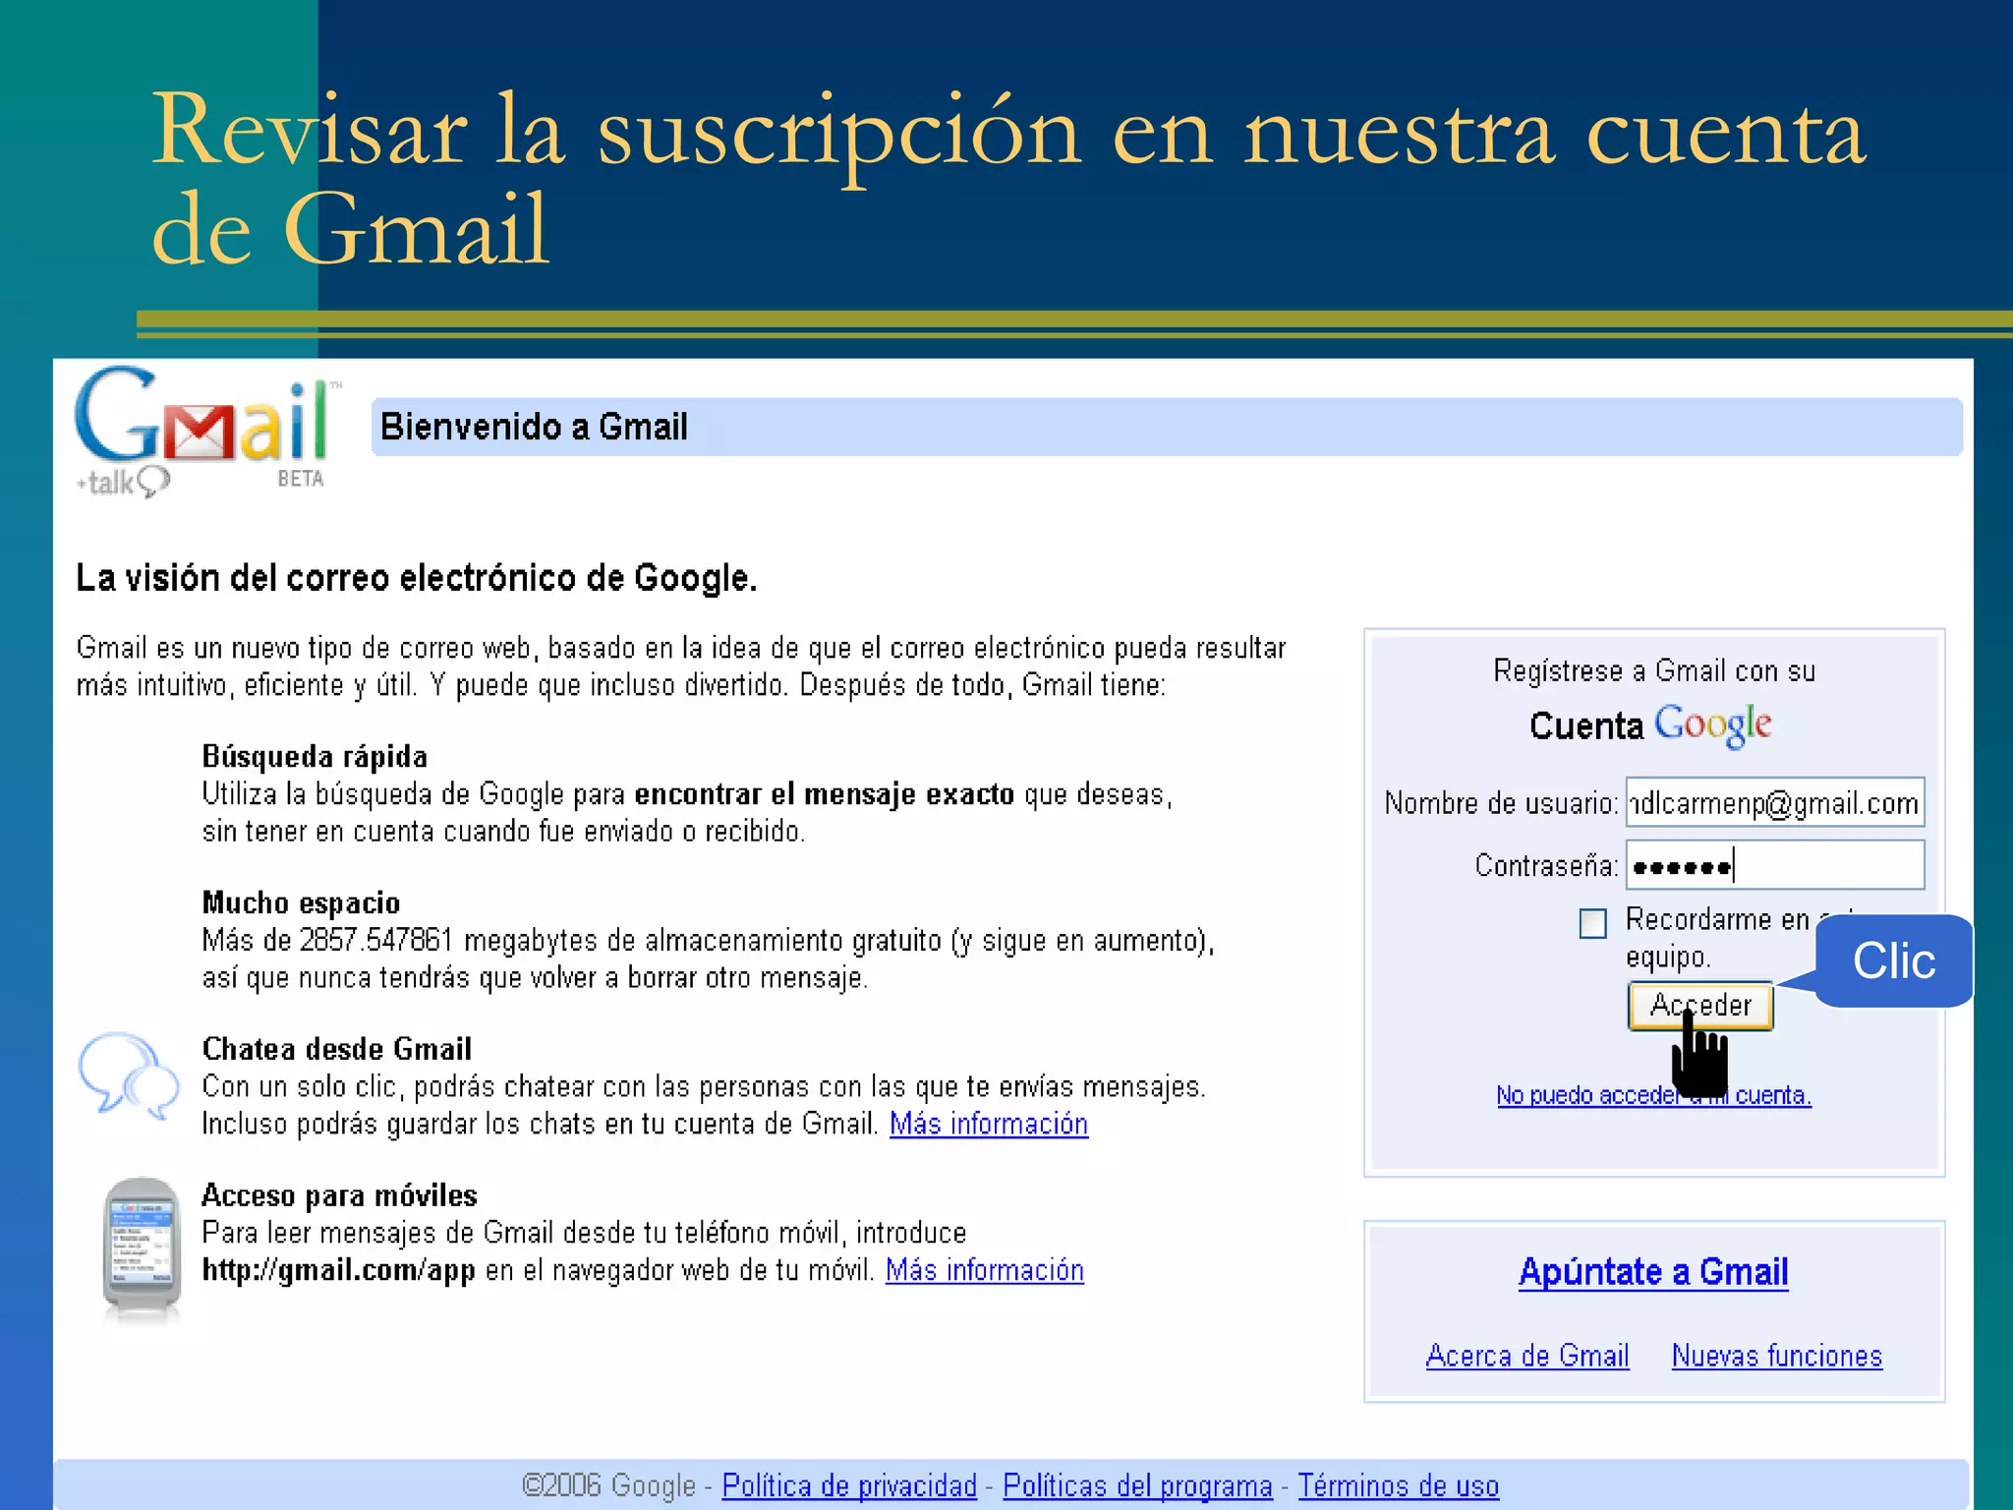Image resolution: width=2013 pixels, height=1510 pixels.
Task: Click the Acceder button
Action: coord(1700,1005)
